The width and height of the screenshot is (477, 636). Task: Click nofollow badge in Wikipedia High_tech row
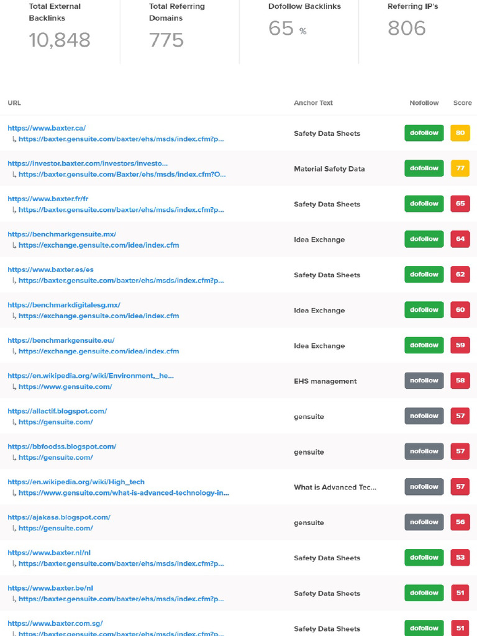424,487
